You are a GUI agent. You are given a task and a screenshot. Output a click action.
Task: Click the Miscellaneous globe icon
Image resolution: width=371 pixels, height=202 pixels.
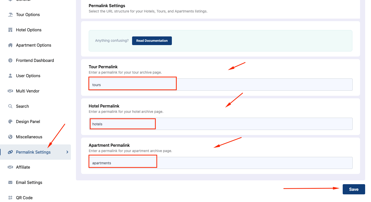[x=10, y=137]
